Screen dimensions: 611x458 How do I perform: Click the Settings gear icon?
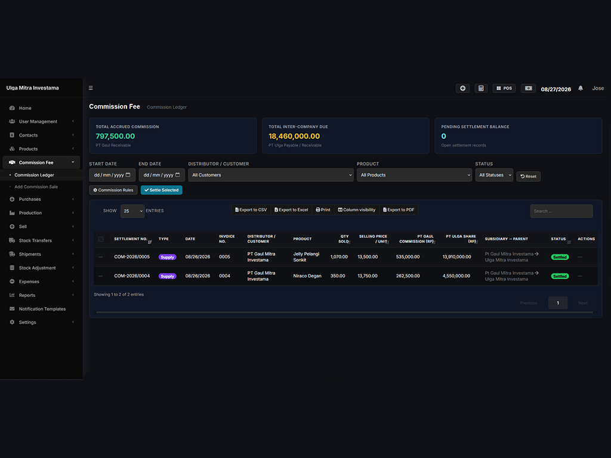[x=12, y=322]
